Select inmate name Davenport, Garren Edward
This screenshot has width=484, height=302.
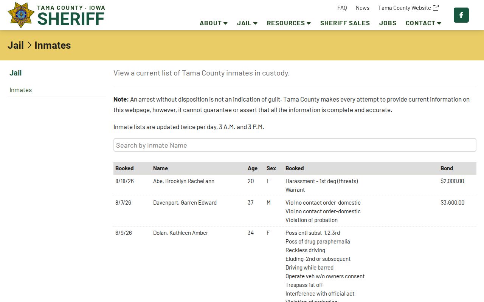185,203
